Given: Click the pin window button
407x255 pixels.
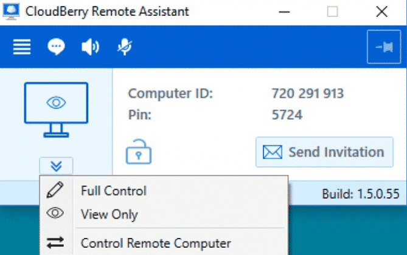Looking at the screenshot, I should click(384, 47).
